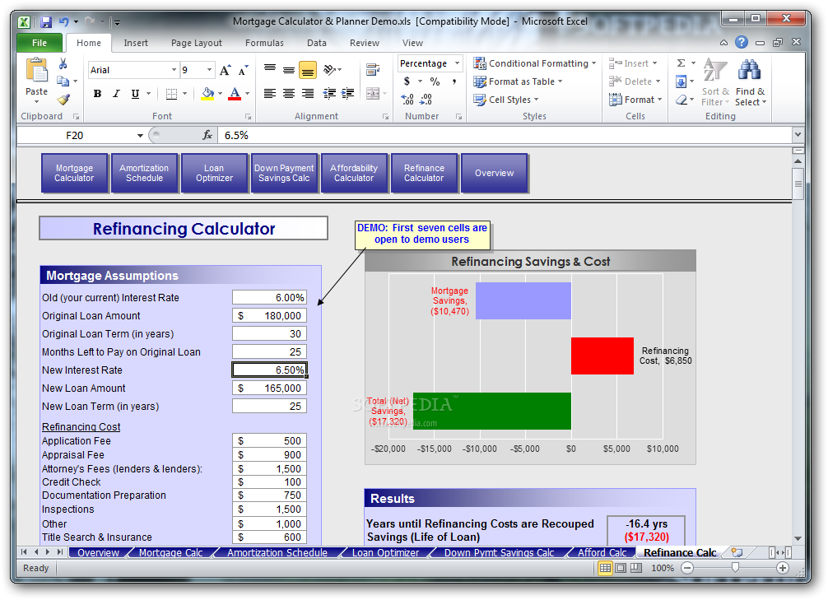Screen dimensions: 828x600
Task: Click the Increase Decimal icon
Action: pyautogui.click(x=407, y=100)
